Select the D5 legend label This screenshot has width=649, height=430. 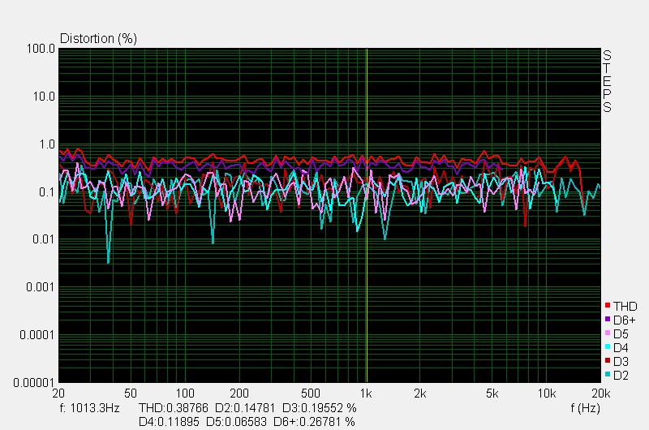tap(621, 334)
